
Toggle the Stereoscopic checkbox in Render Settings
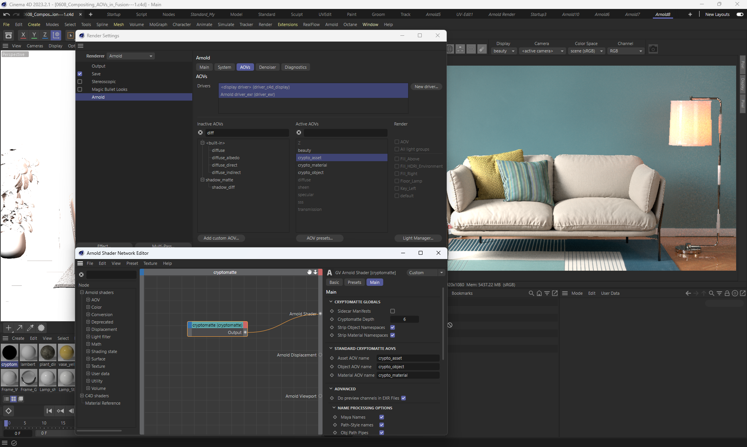80,82
